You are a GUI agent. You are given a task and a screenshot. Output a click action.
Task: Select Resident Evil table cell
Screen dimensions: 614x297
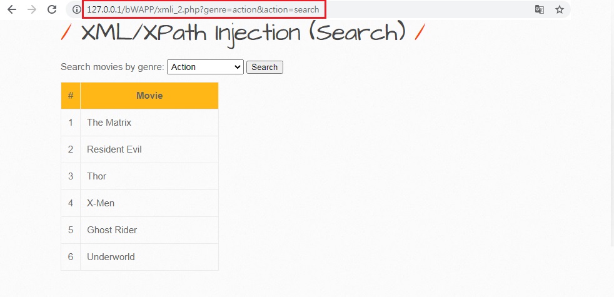coord(149,149)
